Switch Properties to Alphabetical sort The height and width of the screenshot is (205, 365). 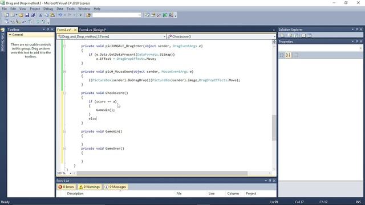pos(288,55)
